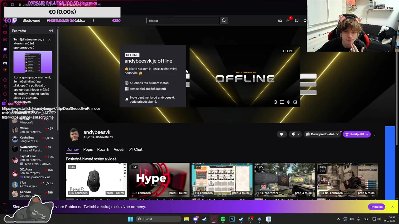The image size is (399, 224).
Task: Click the andybeesvk channel name
Action: (x=97, y=132)
